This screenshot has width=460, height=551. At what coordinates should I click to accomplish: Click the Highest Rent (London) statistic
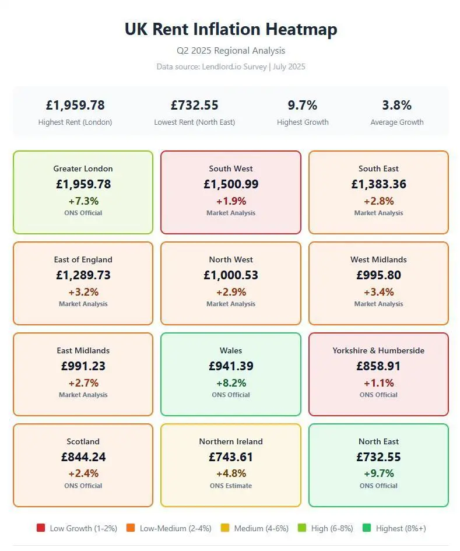point(75,112)
